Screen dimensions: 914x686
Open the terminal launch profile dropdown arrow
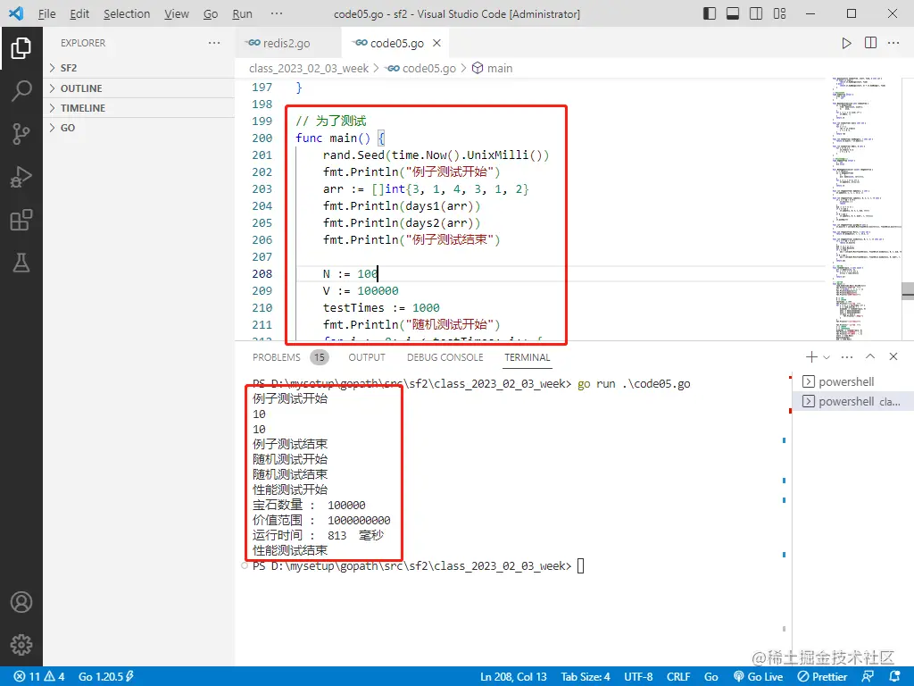point(826,357)
